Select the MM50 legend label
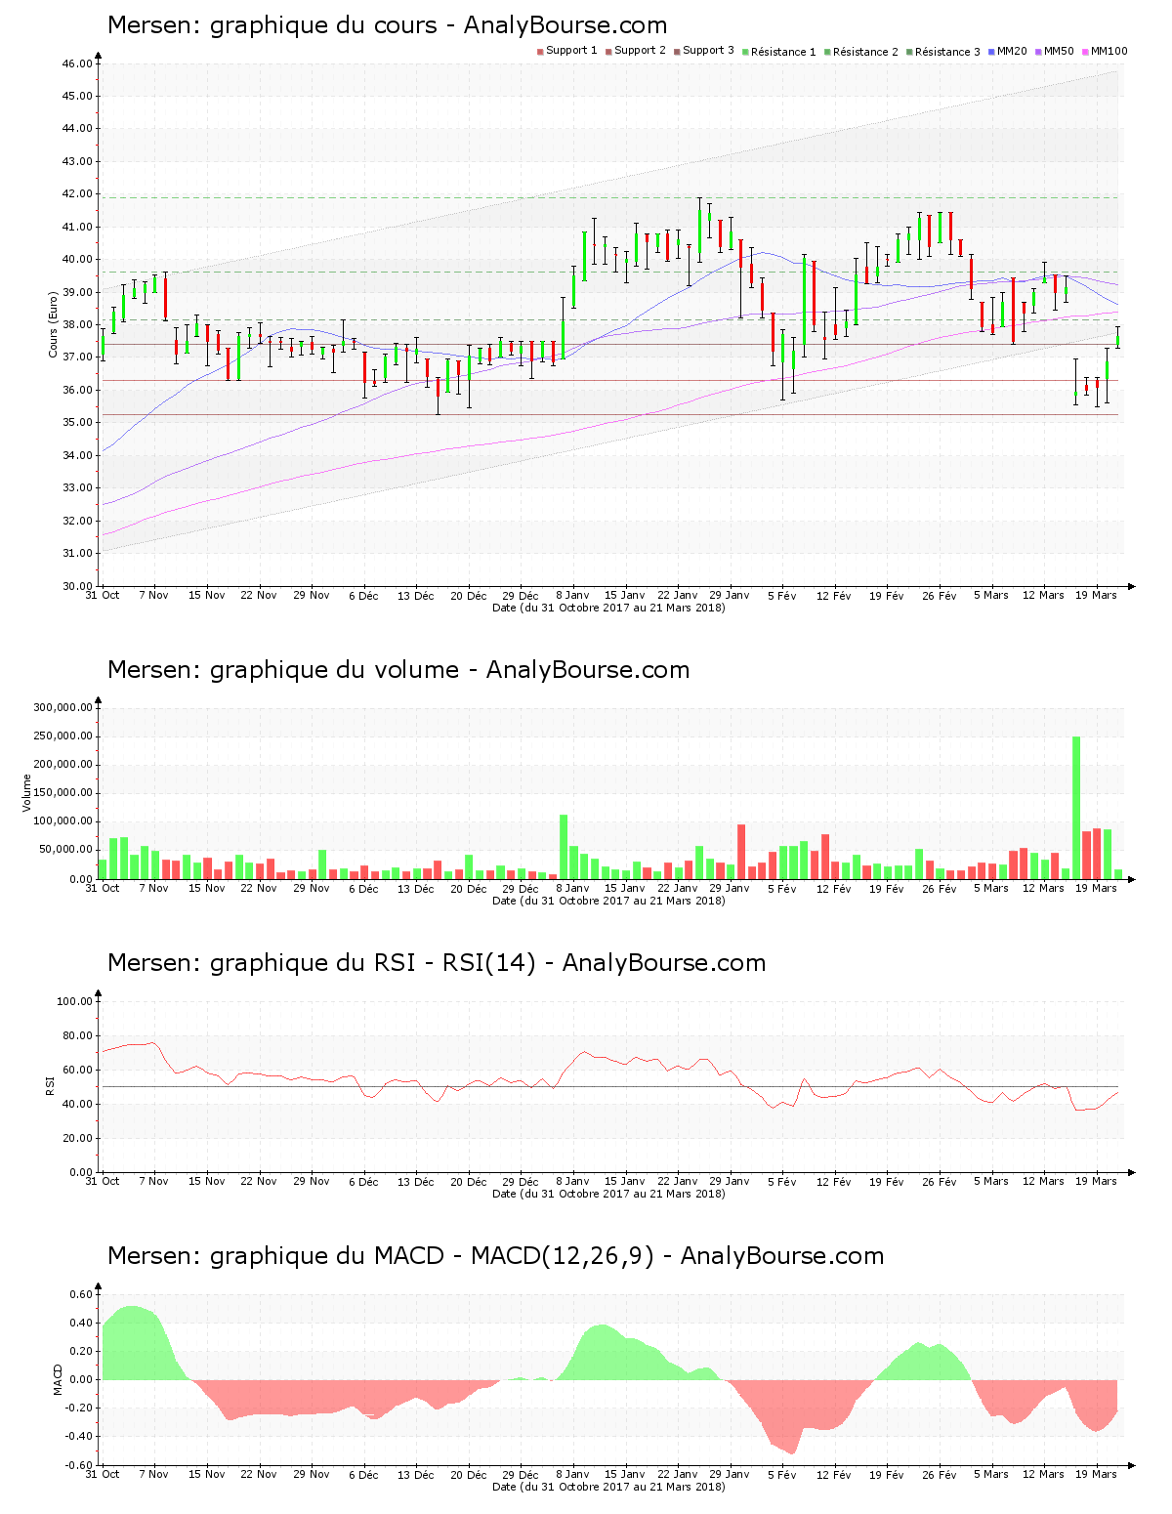The height and width of the screenshot is (1514, 1172). [1060, 51]
